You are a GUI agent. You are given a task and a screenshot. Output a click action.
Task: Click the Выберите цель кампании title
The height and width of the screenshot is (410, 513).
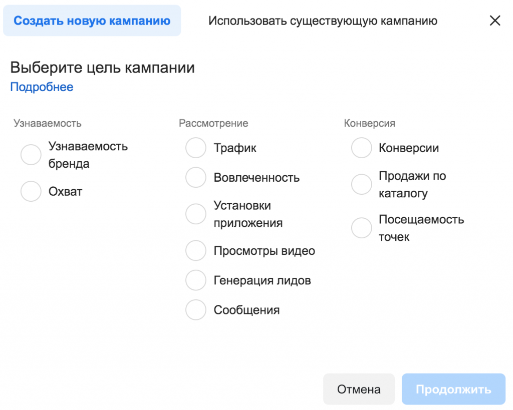click(x=102, y=68)
